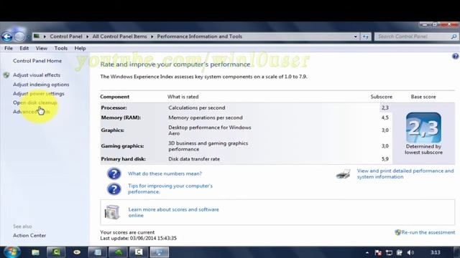
Task: Click the search magnifier icon
Action: (x=454, y=37)
